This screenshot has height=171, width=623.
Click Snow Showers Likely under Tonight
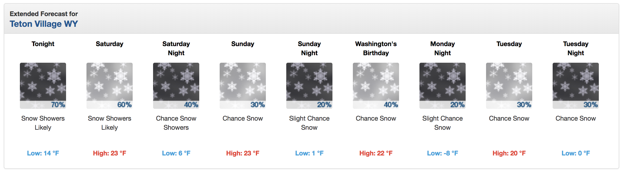[x=43, y=123]
